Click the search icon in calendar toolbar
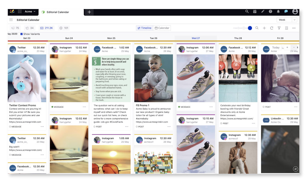This screenshot has width=307, height=183. [257, 28]
